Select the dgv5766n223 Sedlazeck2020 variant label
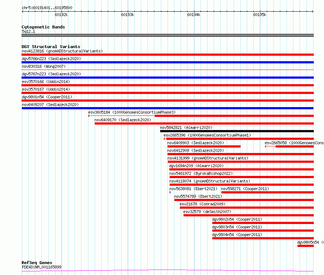The height and width of the screenshot is (275, 324). [x=51, y=59]
